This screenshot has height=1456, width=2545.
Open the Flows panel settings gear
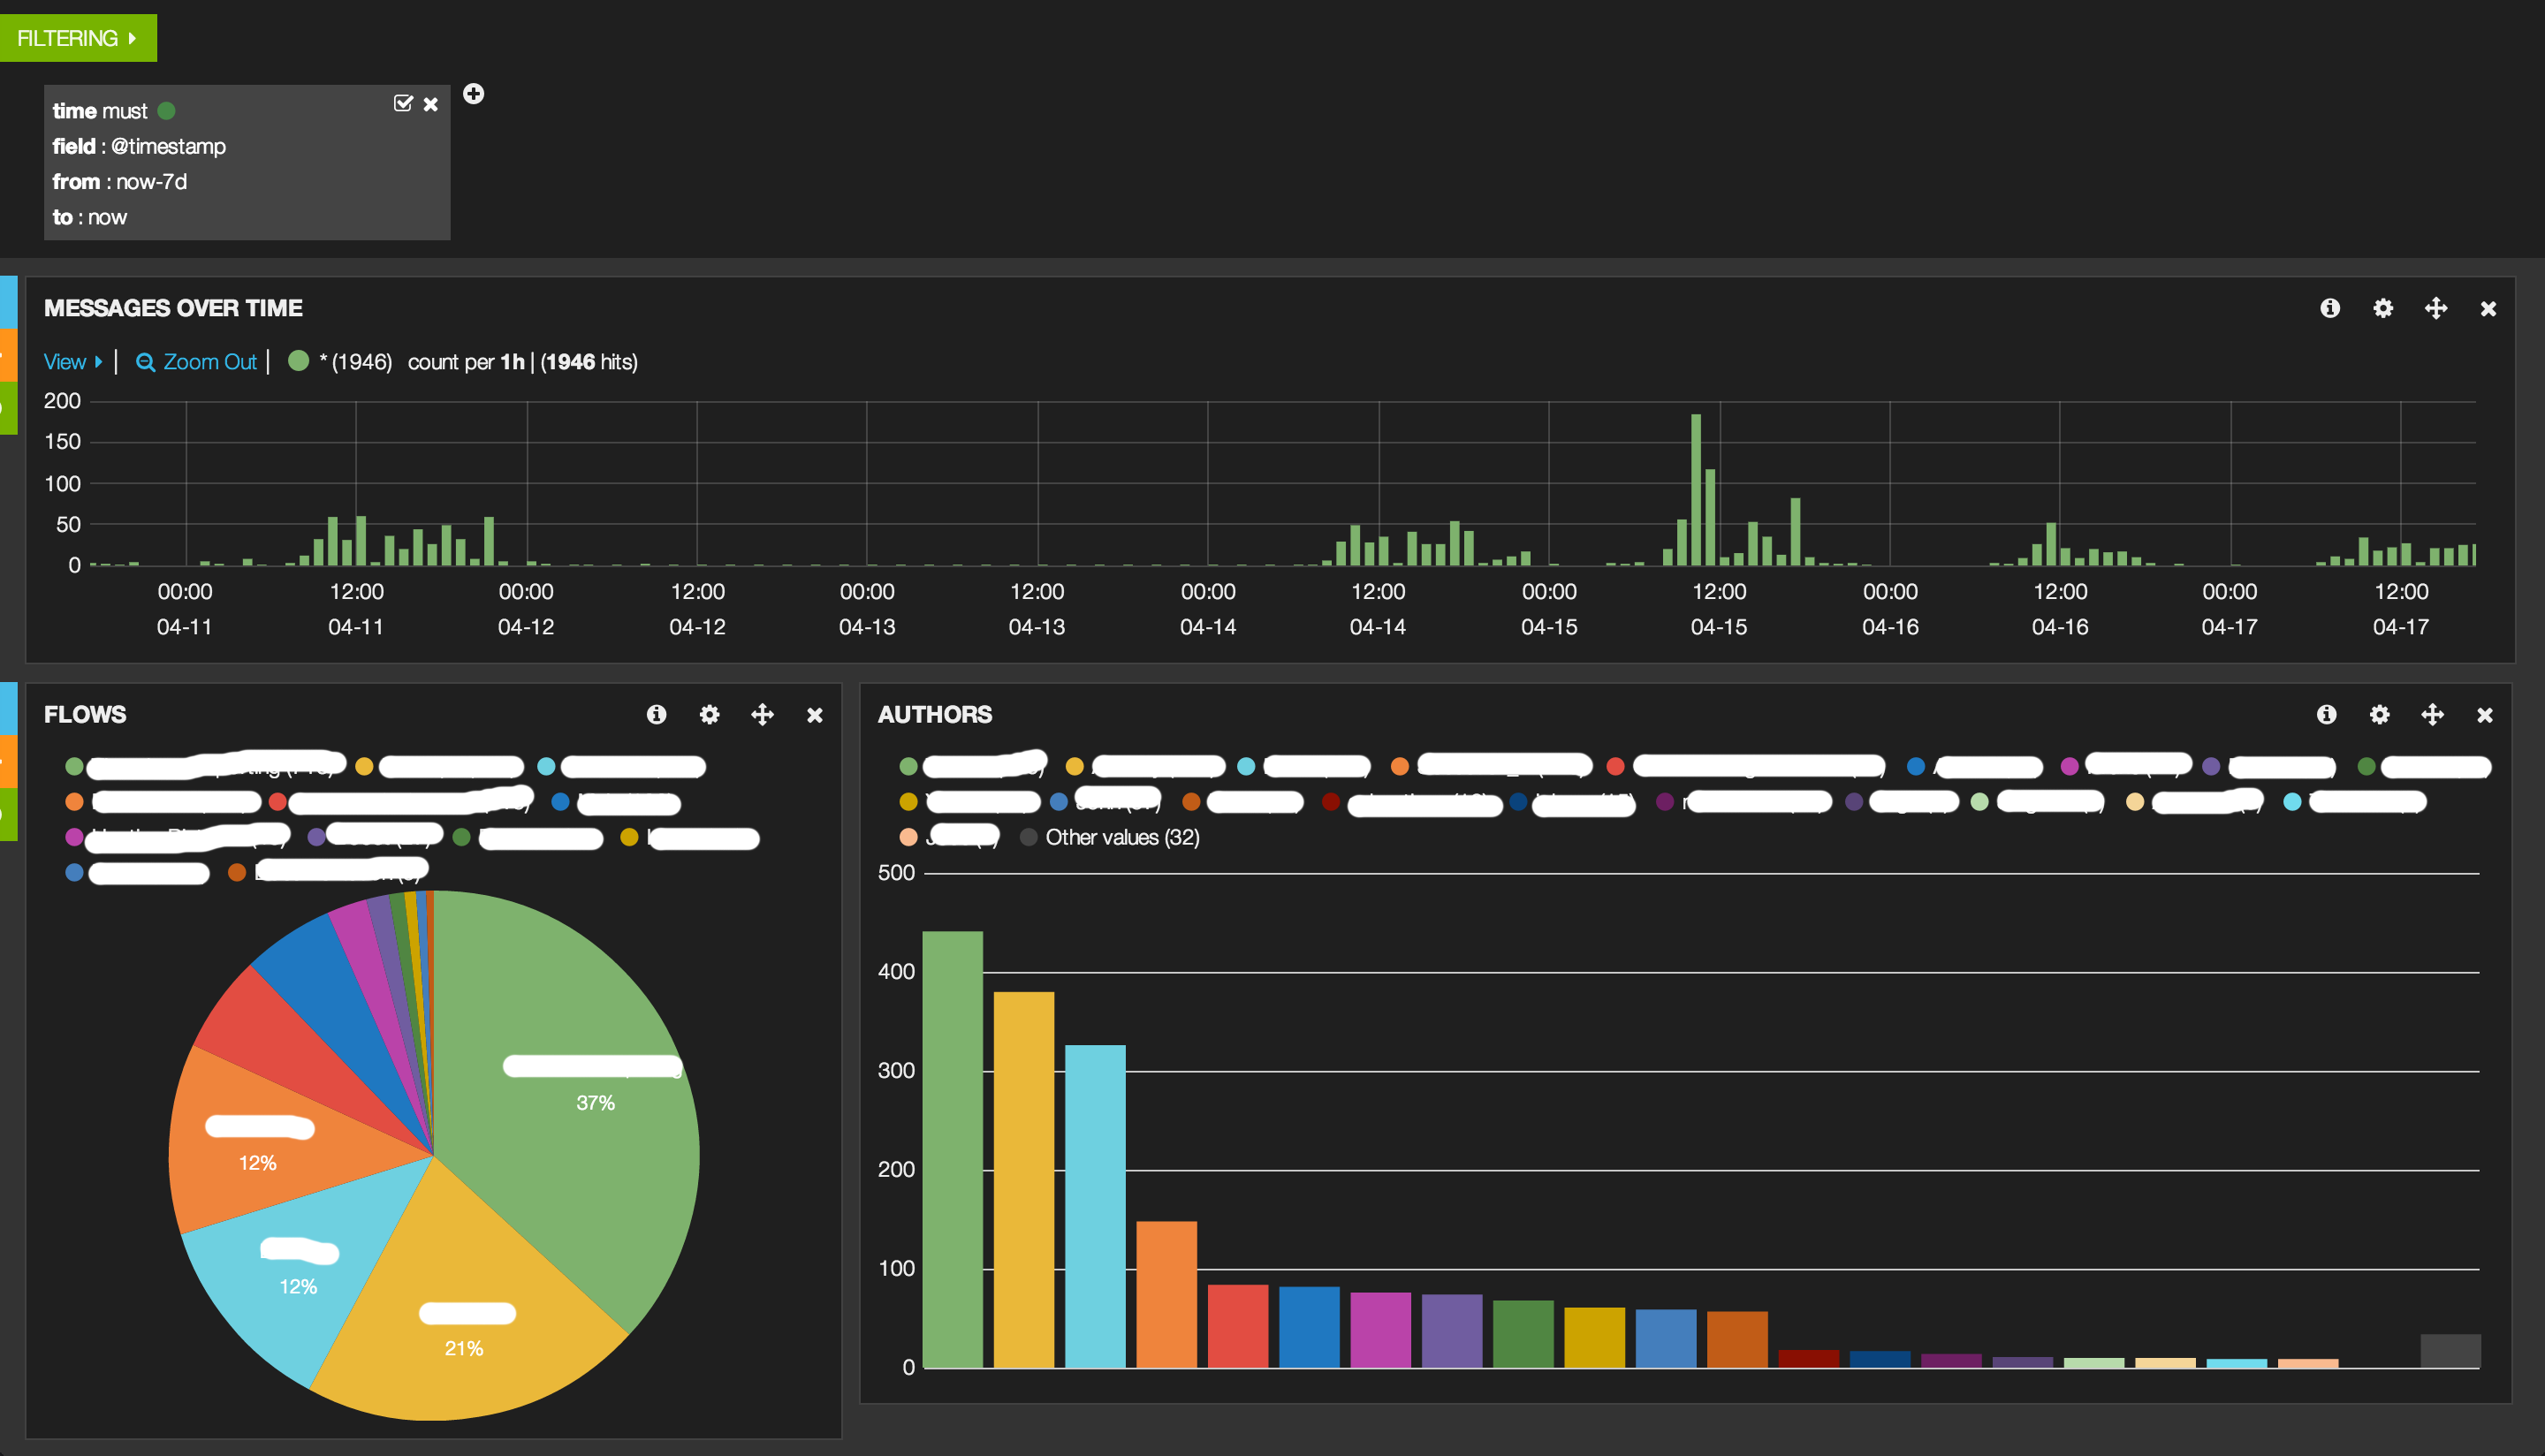click(709, 714)
